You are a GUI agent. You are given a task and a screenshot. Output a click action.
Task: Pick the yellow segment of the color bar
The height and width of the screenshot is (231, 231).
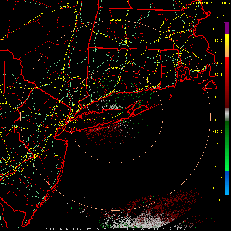[227, 46]
